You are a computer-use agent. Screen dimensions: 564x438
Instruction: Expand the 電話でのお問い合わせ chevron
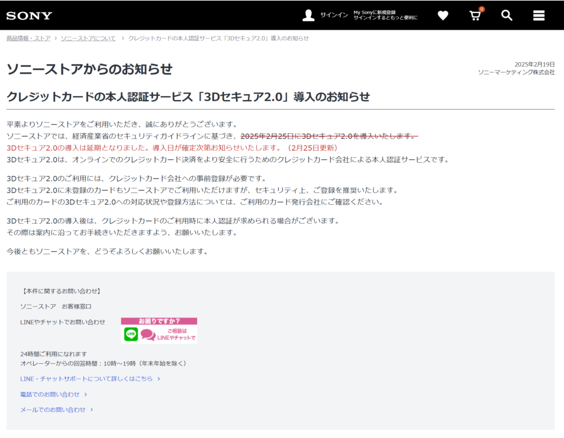[85, 394]
